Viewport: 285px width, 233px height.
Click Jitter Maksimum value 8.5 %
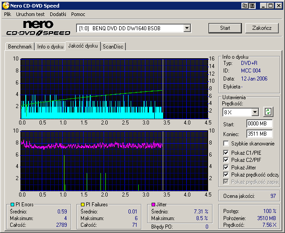coord(202,218)
